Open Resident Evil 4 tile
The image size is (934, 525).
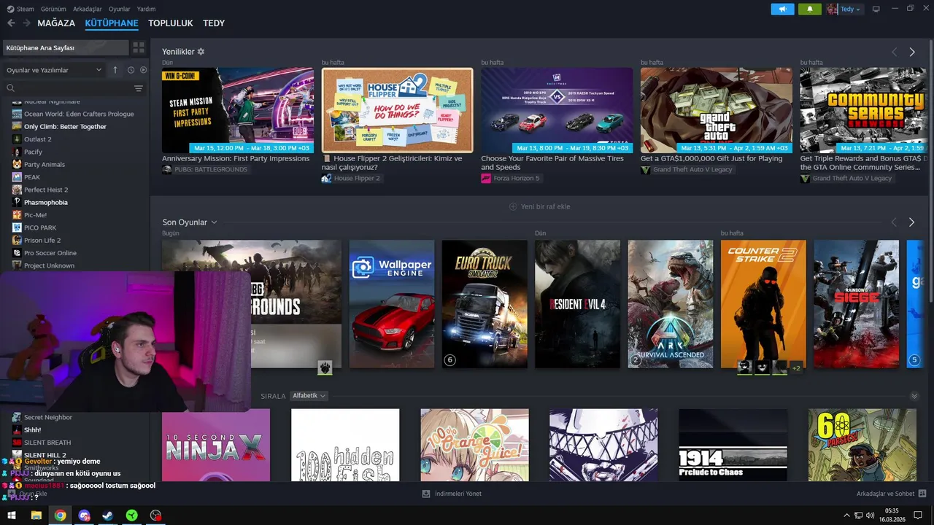pyautogui.click(x=577, y=304)
